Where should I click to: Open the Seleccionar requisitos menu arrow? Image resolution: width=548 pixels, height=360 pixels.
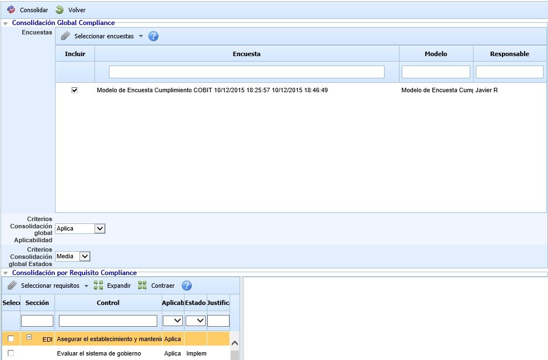pos(86,286)
